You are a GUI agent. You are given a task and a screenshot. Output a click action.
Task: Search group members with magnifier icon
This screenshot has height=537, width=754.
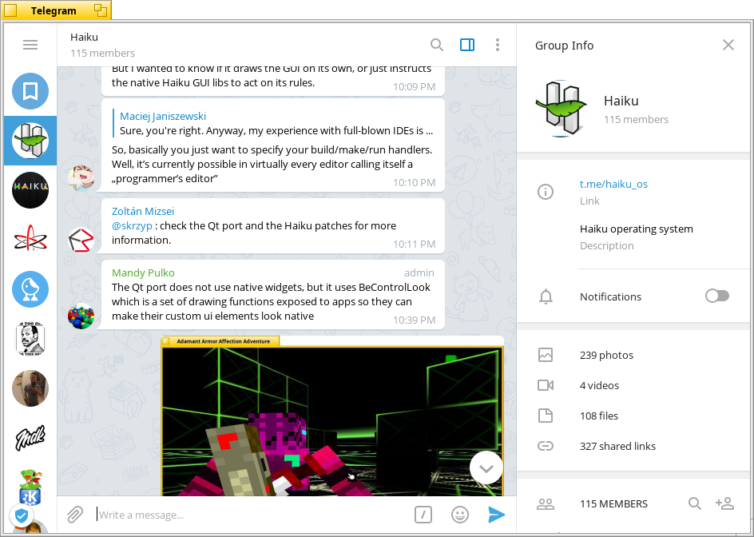[x=694, y=503]
